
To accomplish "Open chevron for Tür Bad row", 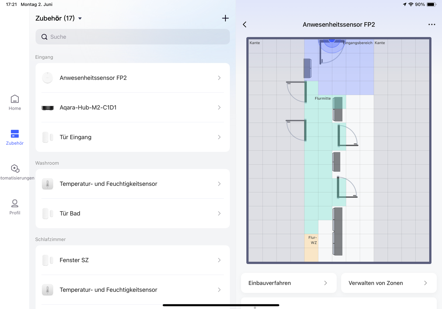I will click(x=219, y=213).
